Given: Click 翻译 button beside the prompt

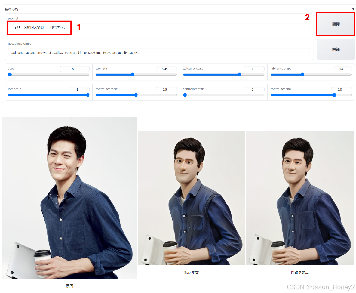Looking at the screenshot, I should pos(336,24).
